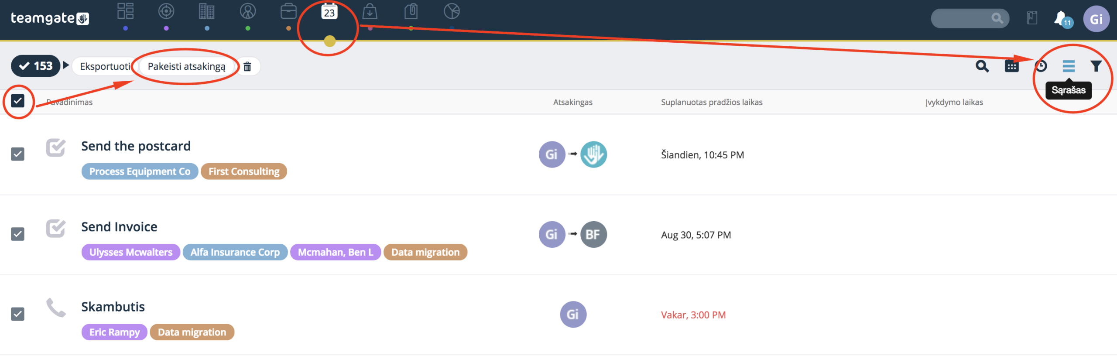Uncheck the Send Invoice row checkbox
This screenshot has height=356, width=1117.
17,234
